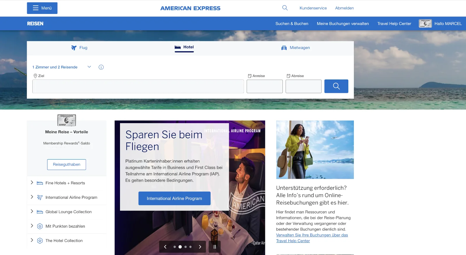Click the chevron beside Zimmer und Reisende
The height and width of the screenshot is (255, 466).
coord(89,67)
